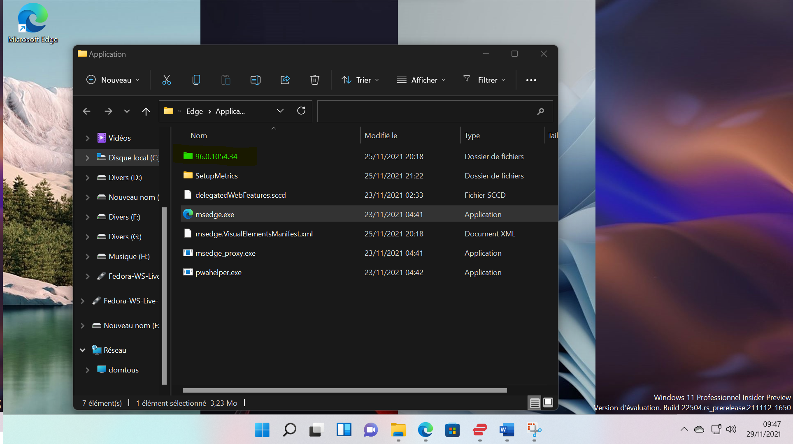Sort by the Modifié le column header
793x444 pixels.
click(381, 136)
